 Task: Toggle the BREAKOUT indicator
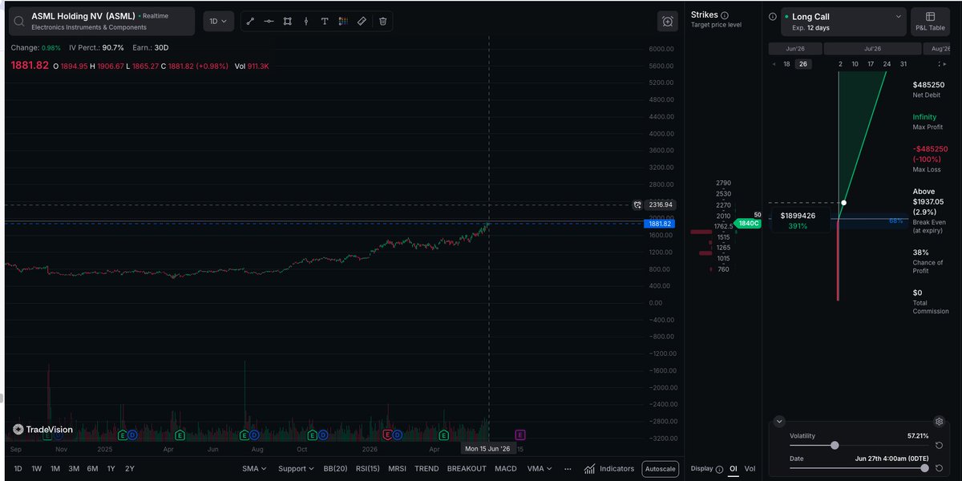(467, 469)
